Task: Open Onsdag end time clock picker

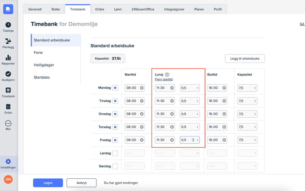Action: pos(224,114)
